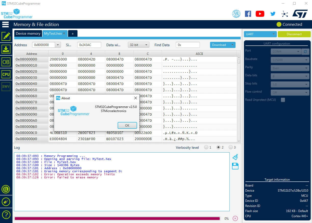The width and height of the screenshot is (312, 223).
Task: Click the Disconnect button
Action: (x=294, y=34)
